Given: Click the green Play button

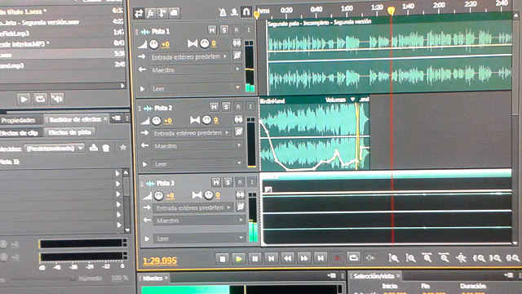Looking at the screenshot, I should point(239,259).
